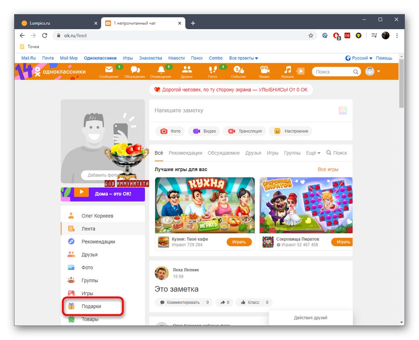Open the Новости portal link
Viewport: 419px width, 340px height.
(x=176, y=58)
